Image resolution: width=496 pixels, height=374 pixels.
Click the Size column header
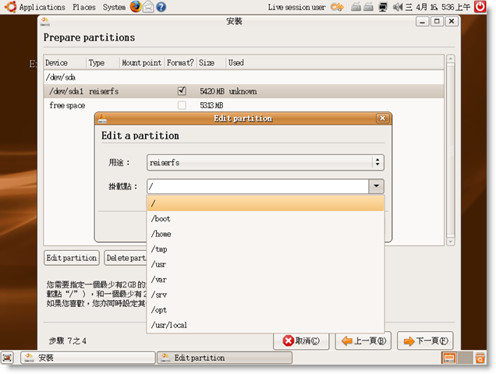[x=211, y=62]
